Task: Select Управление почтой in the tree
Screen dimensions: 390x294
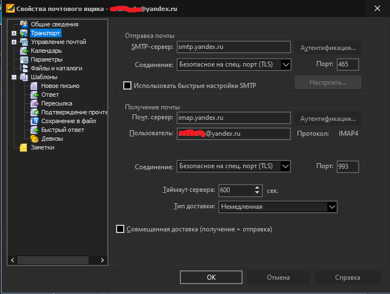Action: [58, 42]
